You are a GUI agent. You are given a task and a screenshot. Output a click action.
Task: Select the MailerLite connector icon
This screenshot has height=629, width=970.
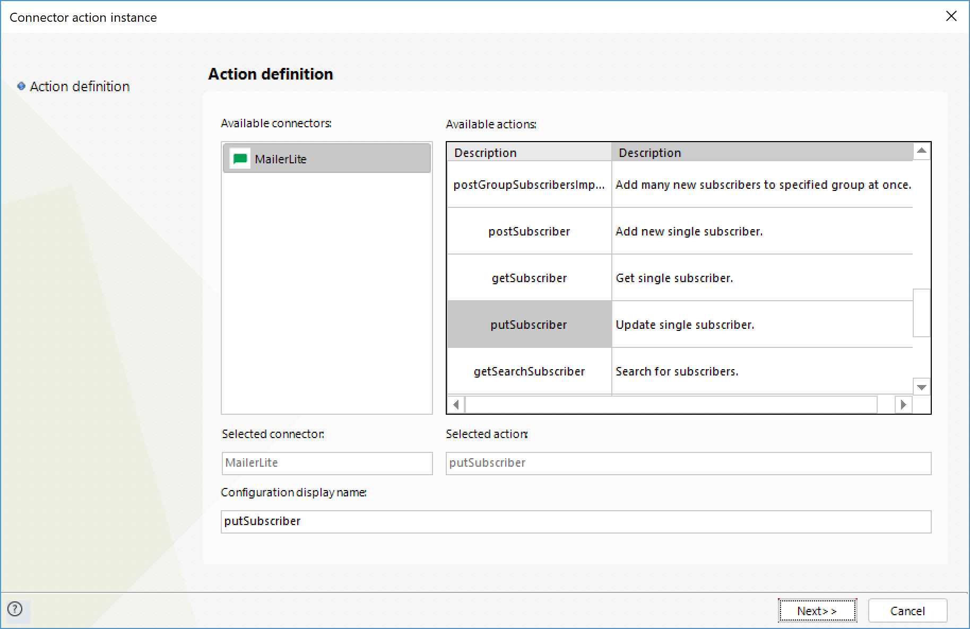240,159
